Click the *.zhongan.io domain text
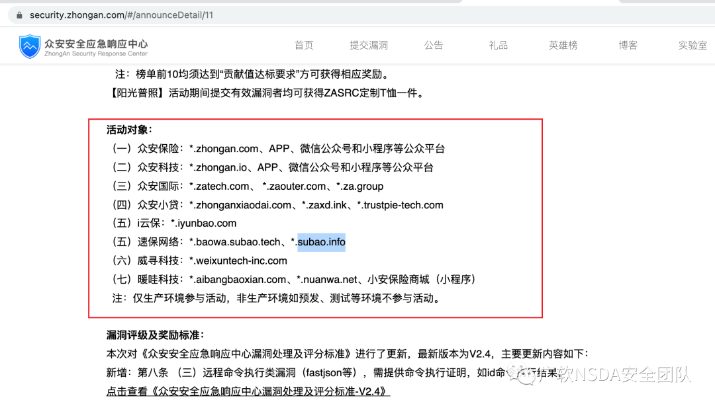The image size is (715, 406). pyautogui.click(x=218, y=167)
